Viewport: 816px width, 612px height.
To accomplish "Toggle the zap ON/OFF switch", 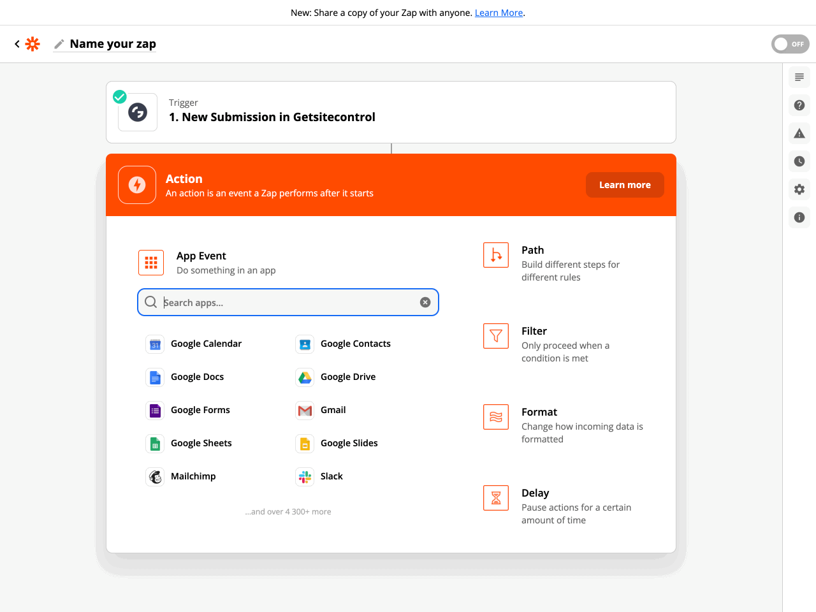I will click(x=790, y=44).
